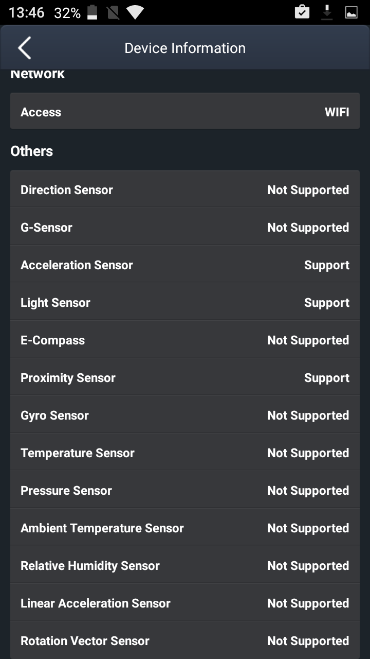
Task: Tap the Device Information title
Action: click(185, 48)
